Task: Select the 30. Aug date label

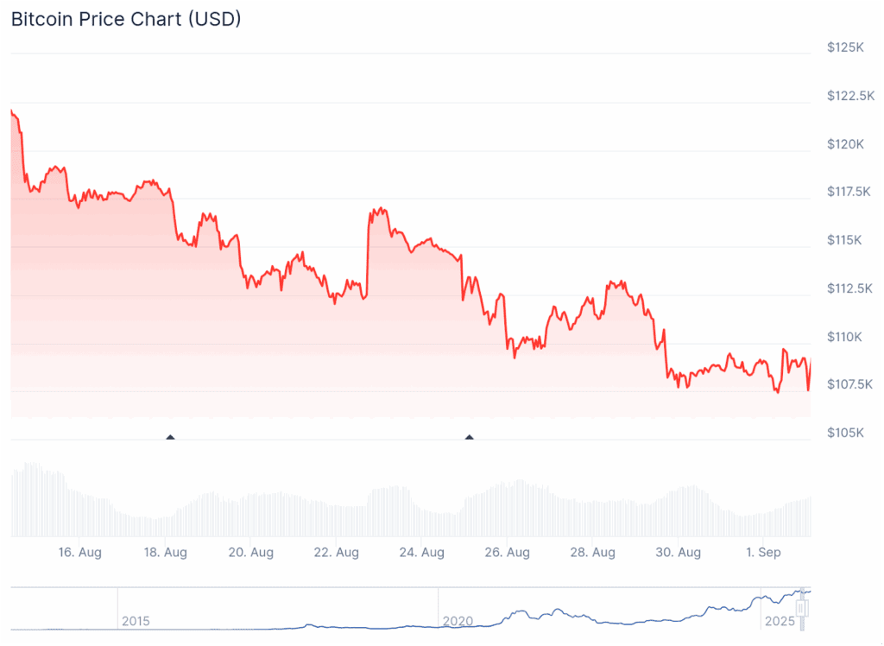Action: coord(679,553)
